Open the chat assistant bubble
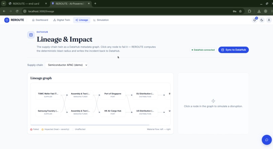 (x=267, y=140)
